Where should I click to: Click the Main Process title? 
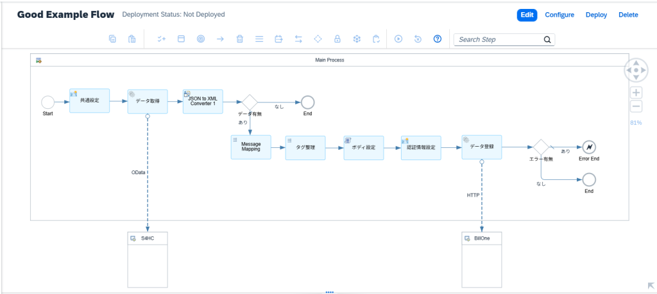329,60
